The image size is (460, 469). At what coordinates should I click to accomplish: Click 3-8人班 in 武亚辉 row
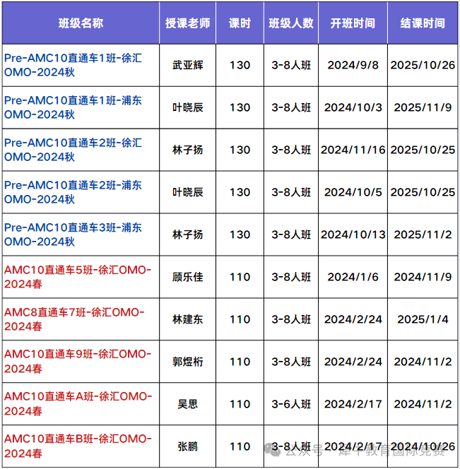(x=291, y=65)
